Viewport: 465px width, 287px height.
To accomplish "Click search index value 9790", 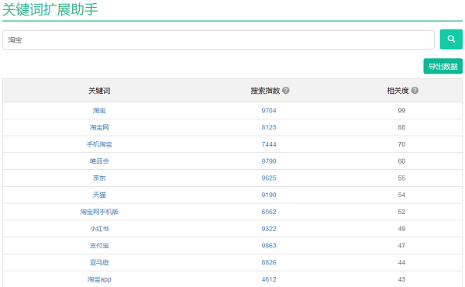I will click(269, 161).
